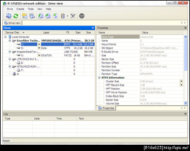Click the Connect to Remote computer toolbar icon
This screenshot has height=151, width=190.
pyautogui.click(x=9, y=16)
